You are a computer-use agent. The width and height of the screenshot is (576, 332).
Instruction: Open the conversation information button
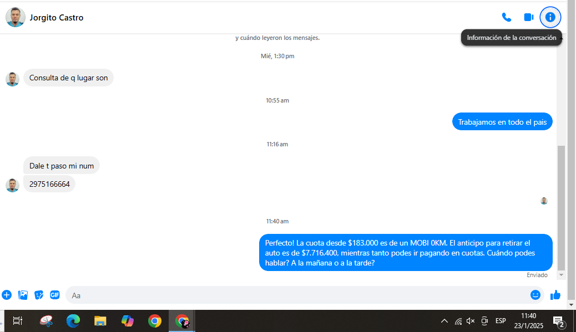coord(550,17)
